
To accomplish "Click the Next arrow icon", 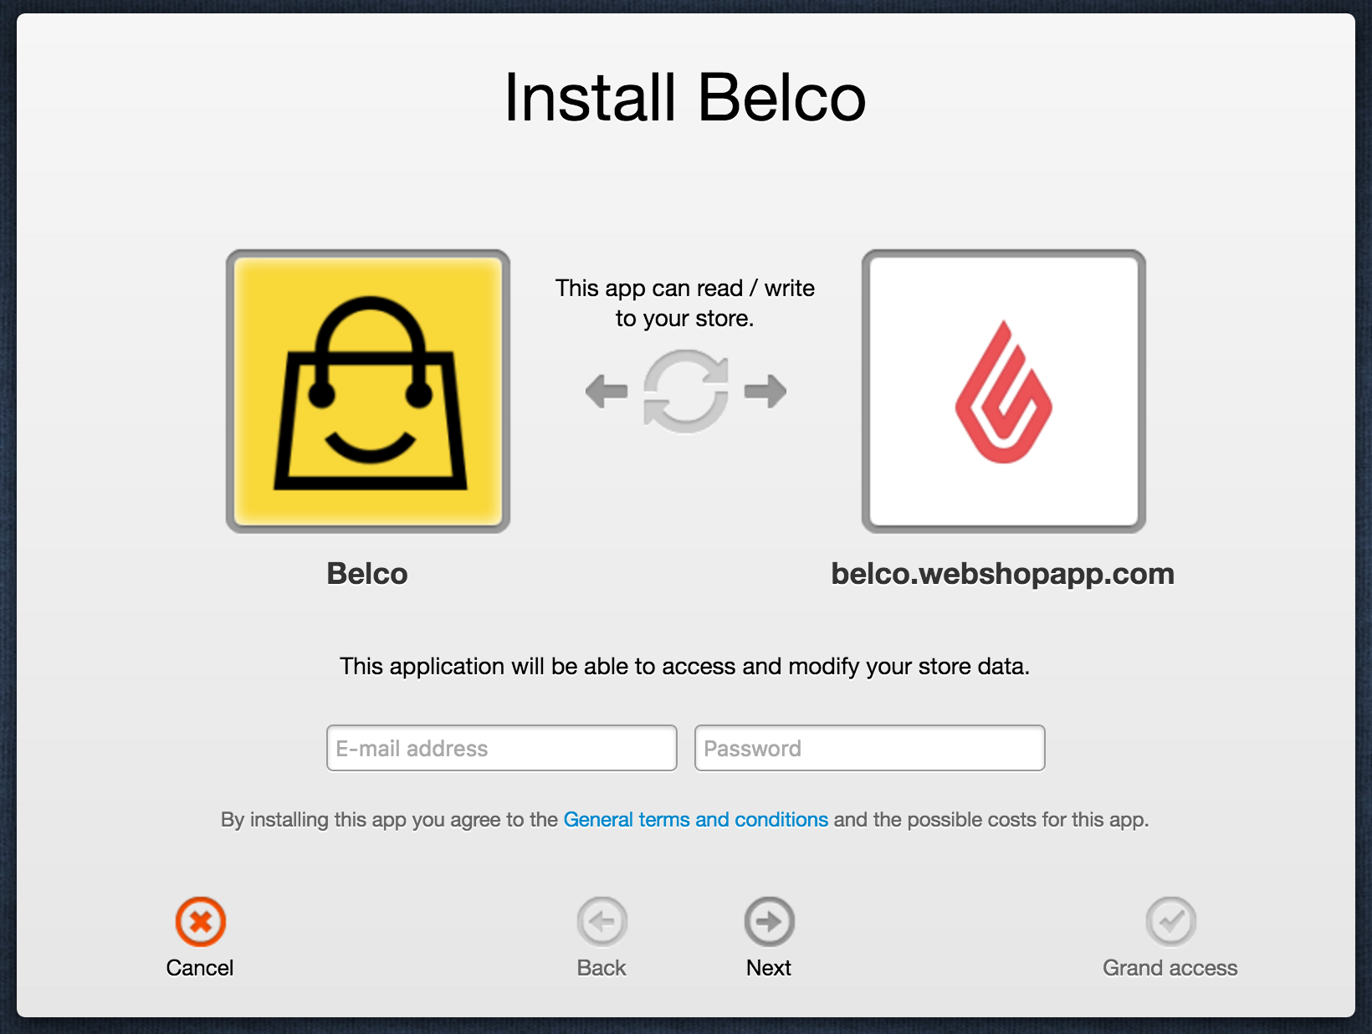I will (770, 922).
